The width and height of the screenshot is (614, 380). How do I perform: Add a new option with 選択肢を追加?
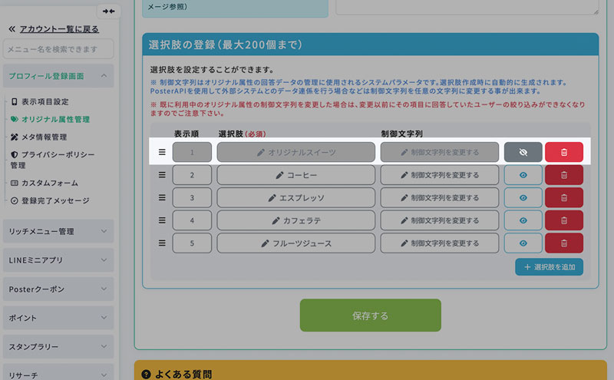pyautogui.click(x=549, y=267)
